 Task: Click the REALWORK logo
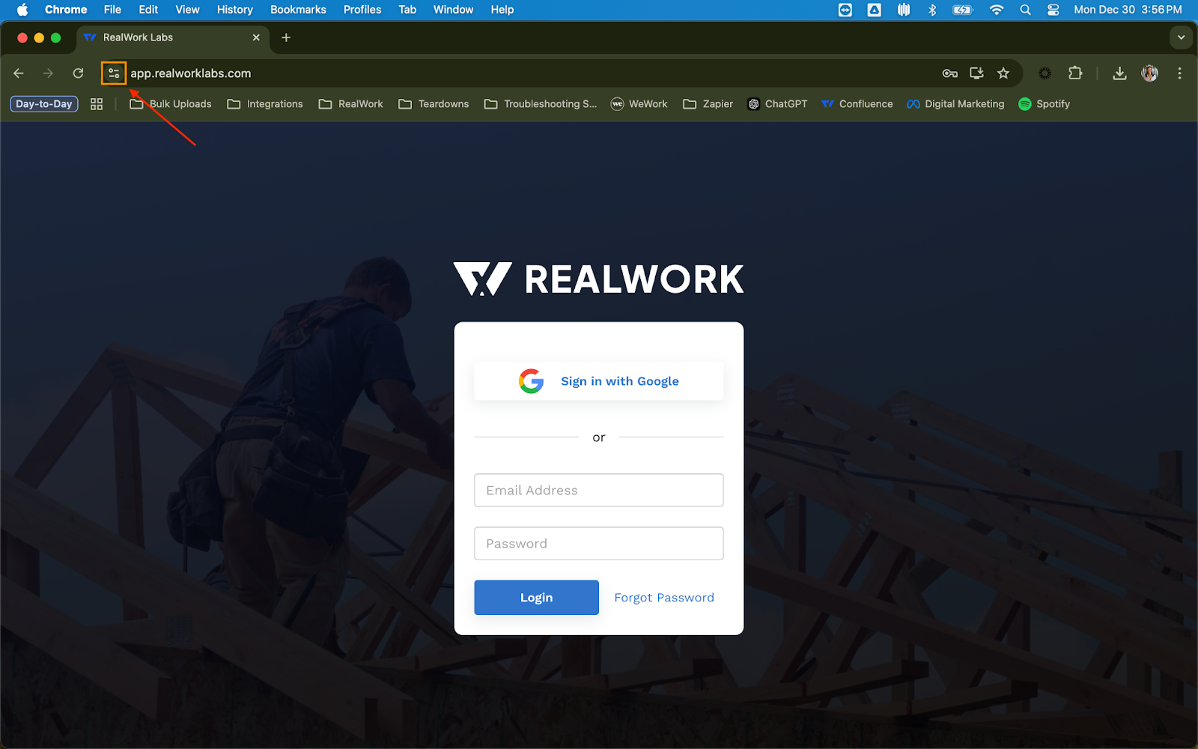[599, 279]
